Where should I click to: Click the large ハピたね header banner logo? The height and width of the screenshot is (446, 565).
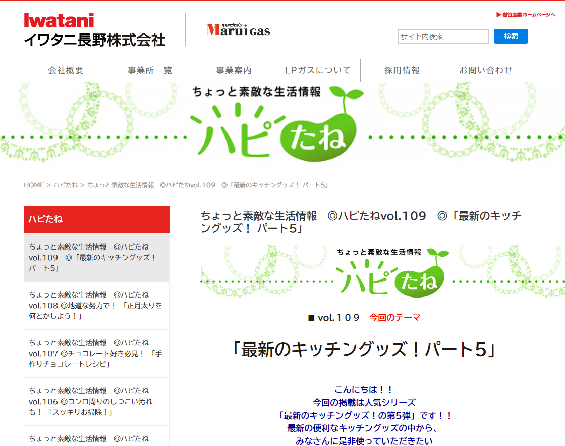(277, 123)
